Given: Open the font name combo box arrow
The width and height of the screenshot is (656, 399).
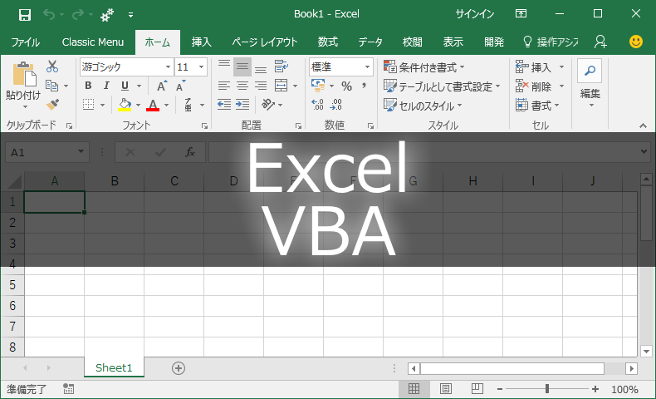Looking at the screenshot, I should [168, 67].
